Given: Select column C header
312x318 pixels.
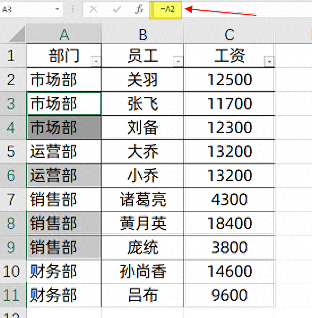Looking at the screenshot, I should tap(229, 34).
